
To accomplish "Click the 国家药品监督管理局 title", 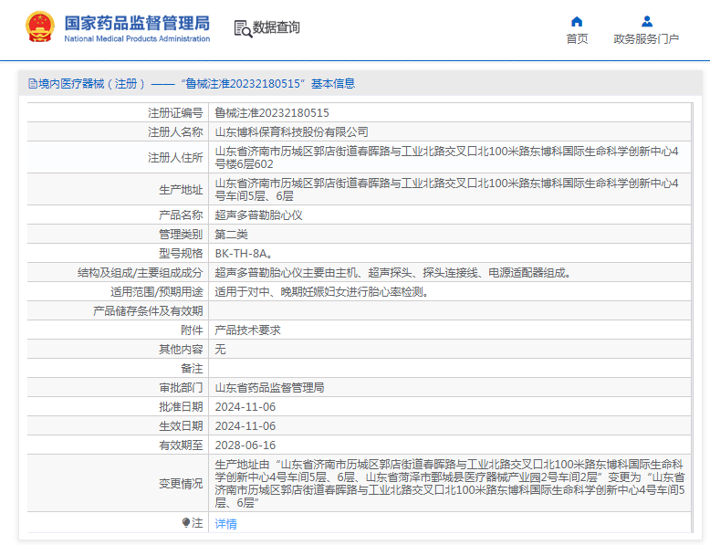I will tap(137, 23).
